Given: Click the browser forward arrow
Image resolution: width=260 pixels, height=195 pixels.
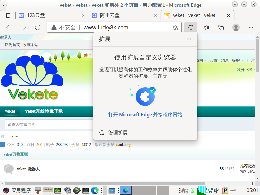Looking at the screenshot, I should pyautogui.click(x=23, y=27).
